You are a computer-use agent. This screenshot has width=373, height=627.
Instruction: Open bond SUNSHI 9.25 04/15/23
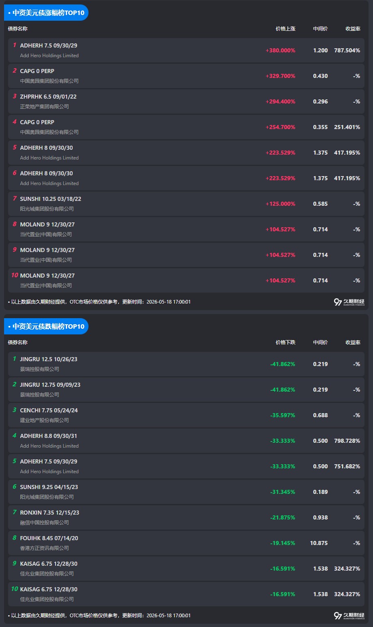point(49,487)
